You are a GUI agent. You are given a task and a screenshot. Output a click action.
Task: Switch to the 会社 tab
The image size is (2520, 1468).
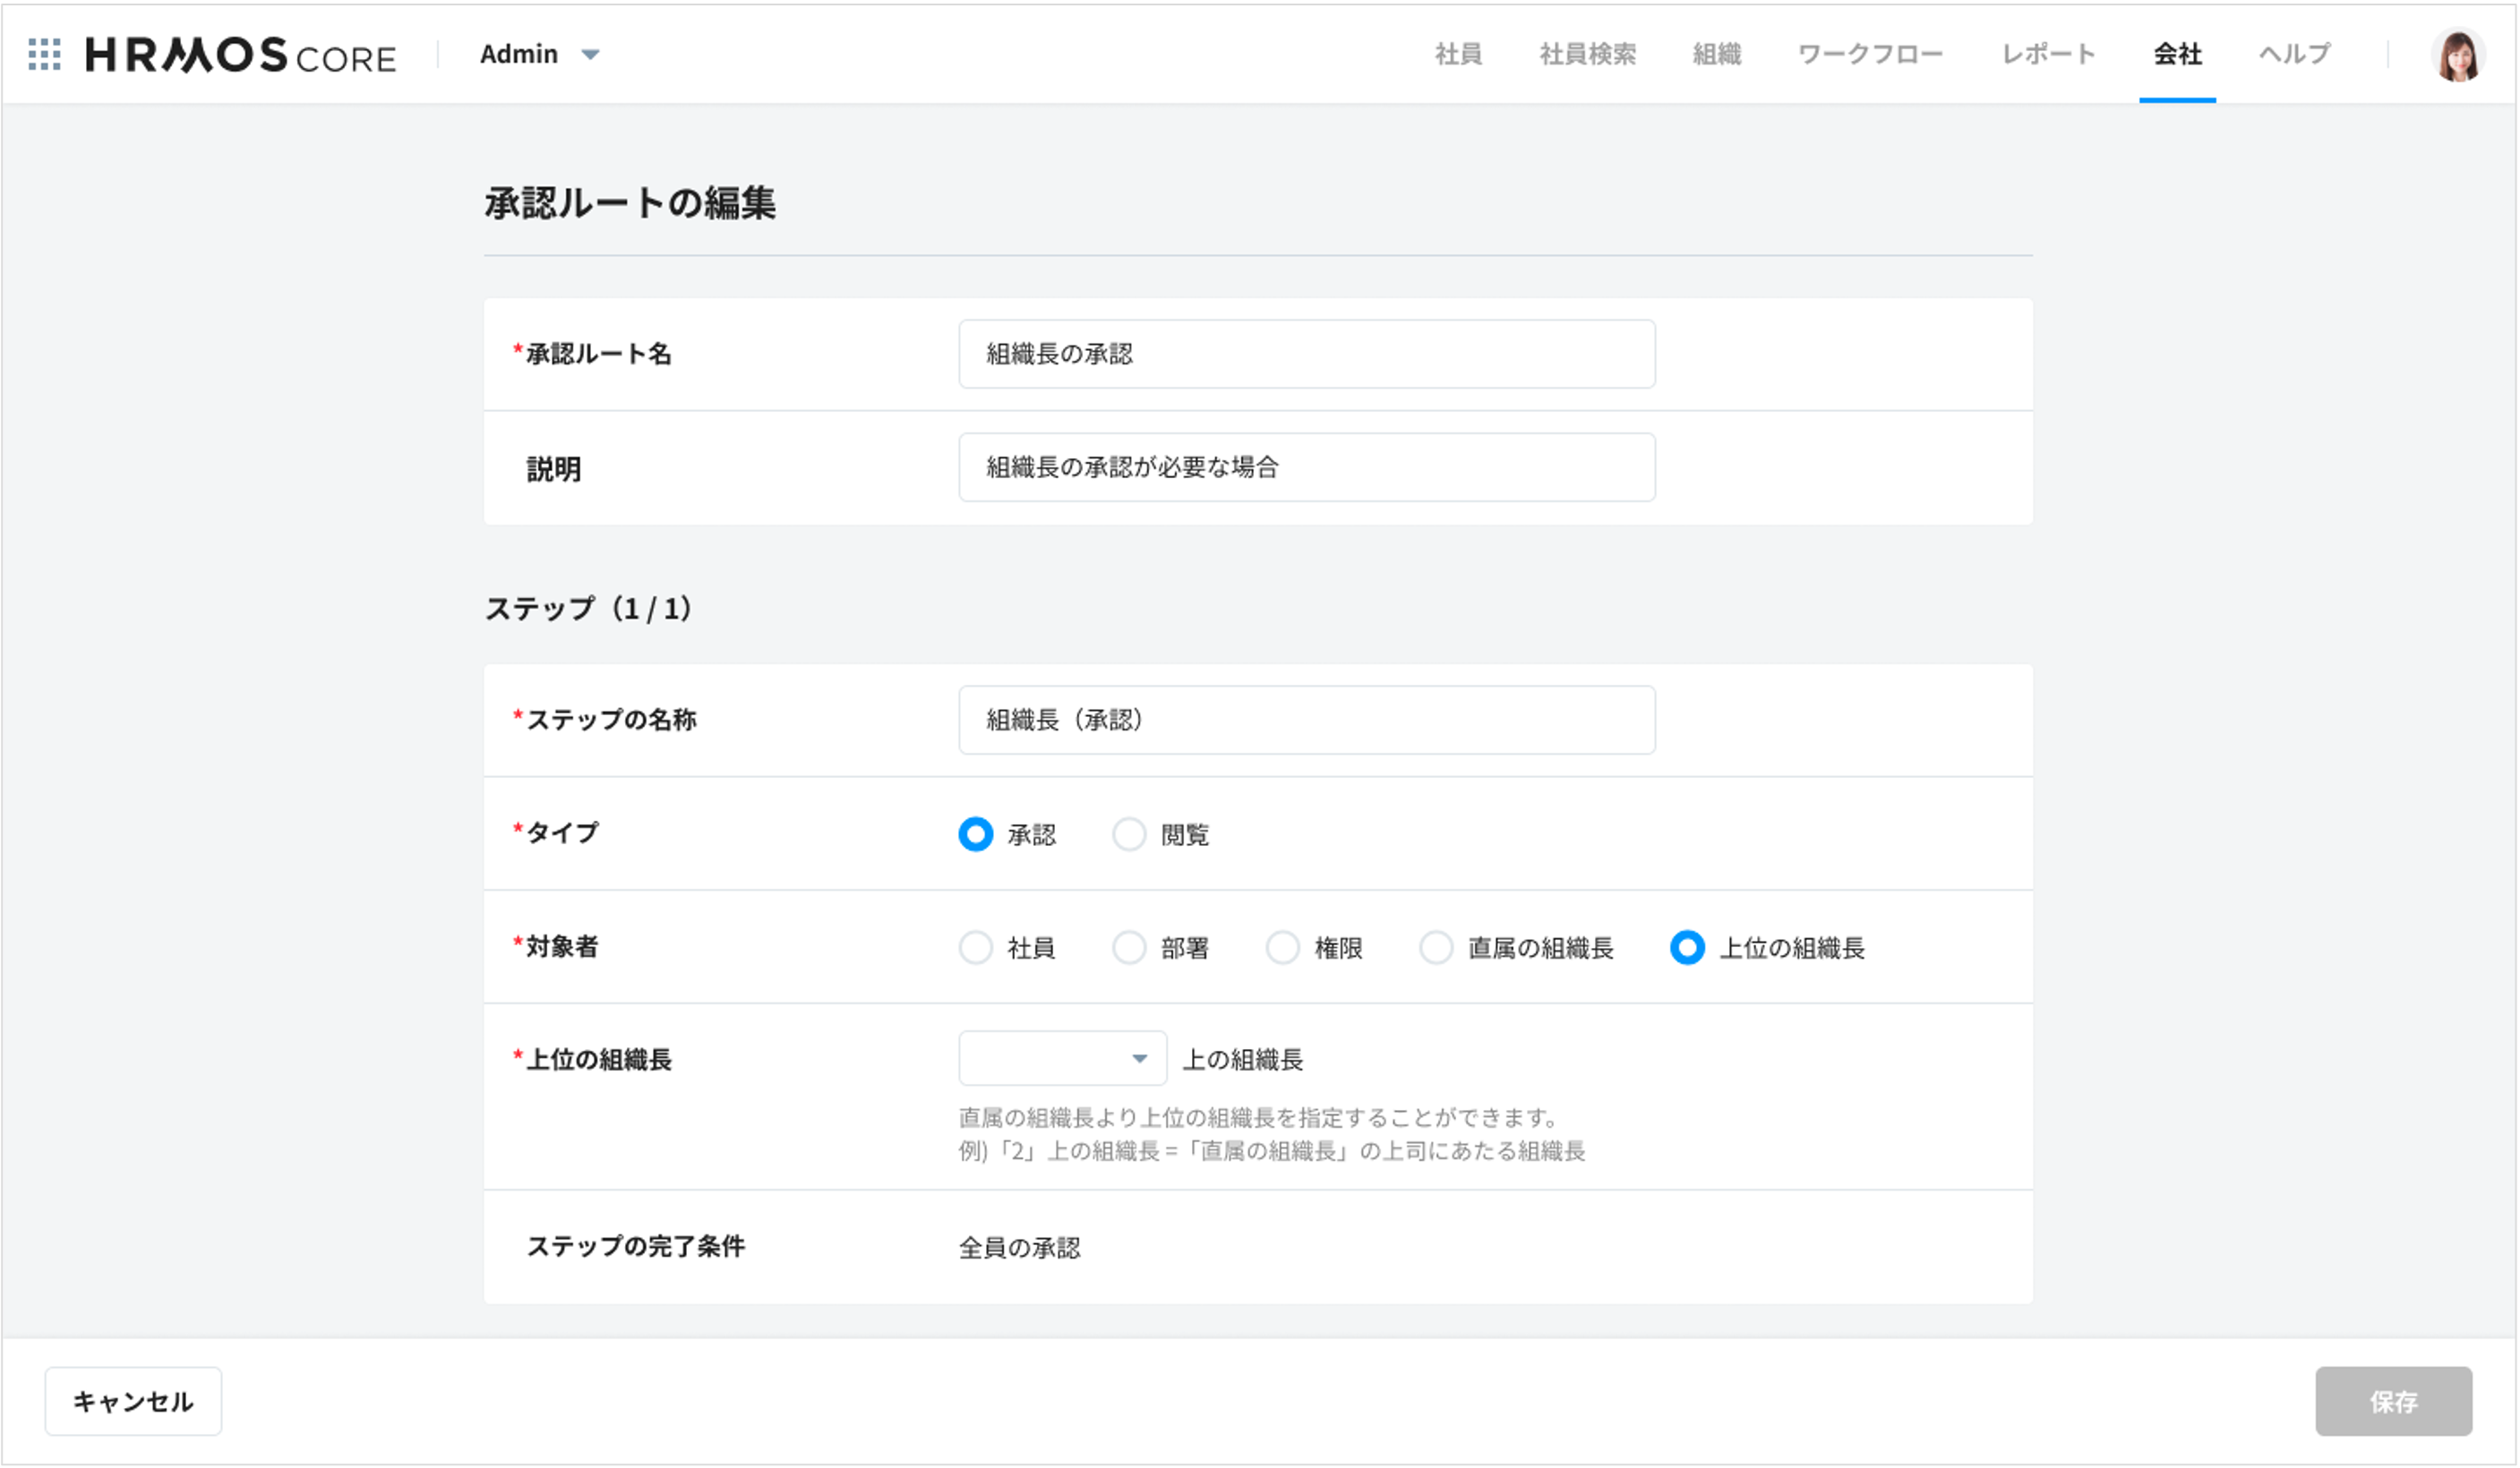pos(2177,55)
